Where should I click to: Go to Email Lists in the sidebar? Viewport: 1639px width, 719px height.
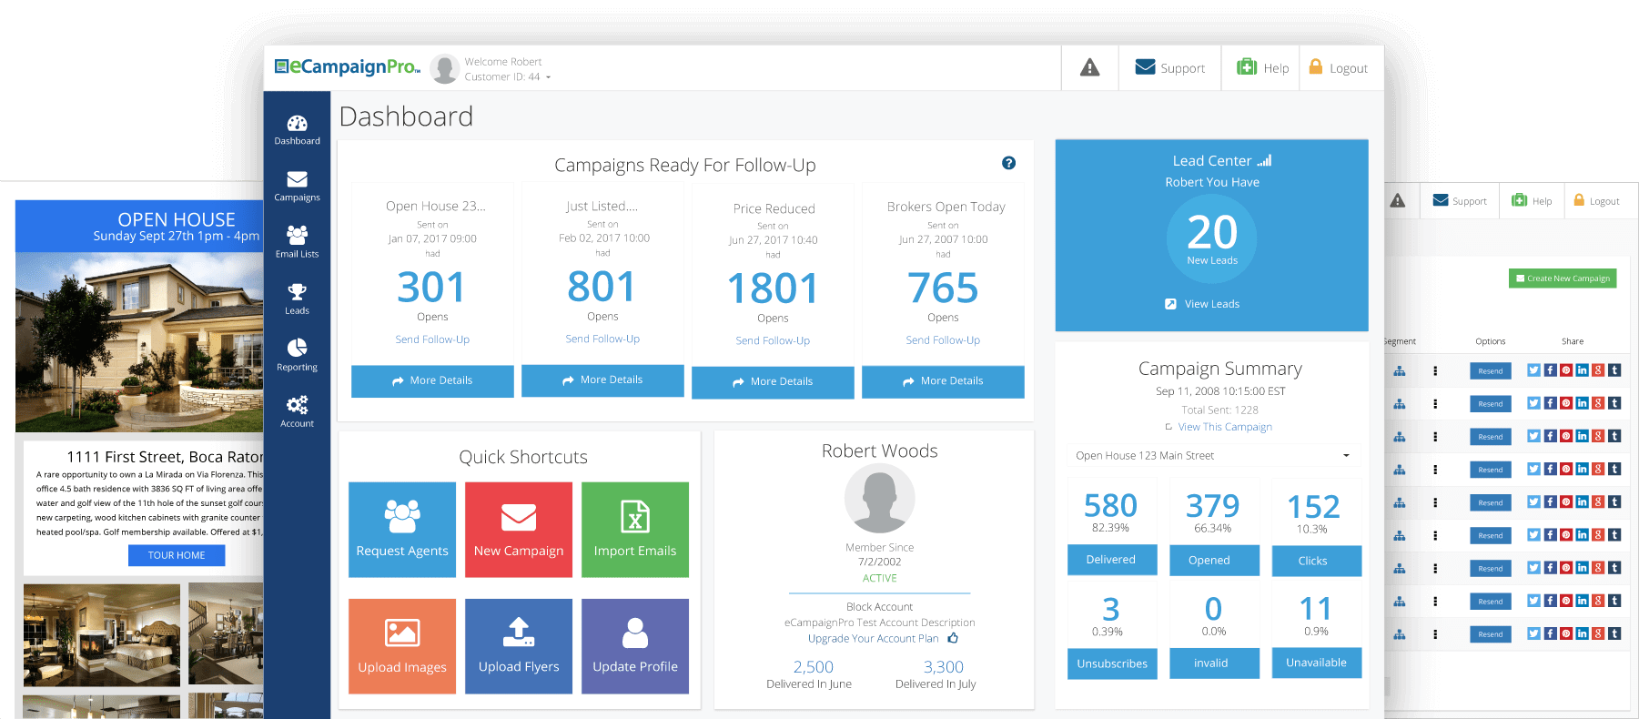coord(297,243)
